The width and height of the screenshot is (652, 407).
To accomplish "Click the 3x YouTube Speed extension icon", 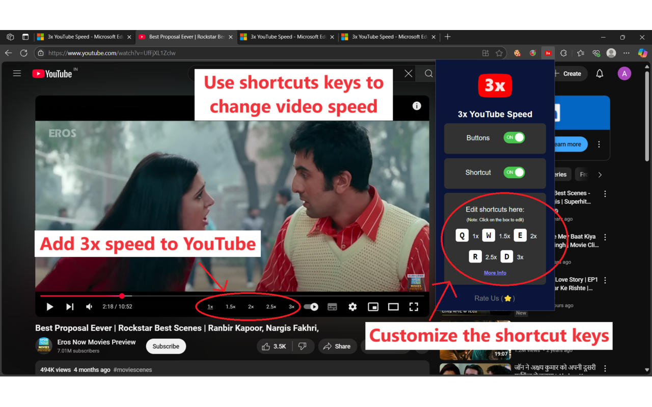I will point(548,53).
